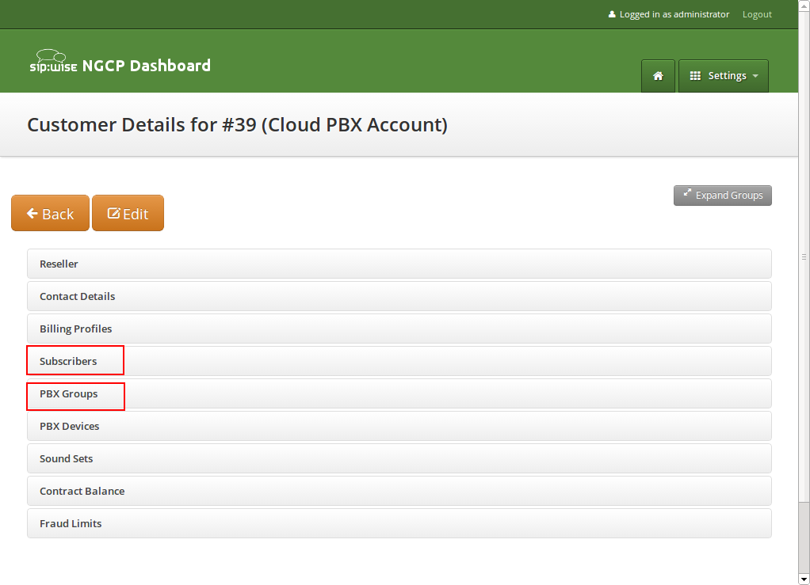Click the Expand Groups button
Viewport: 810px width, 585px height.
[x=722, y=196]
